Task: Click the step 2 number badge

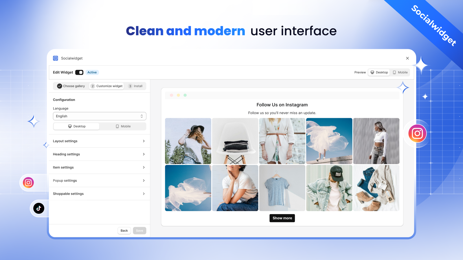Action: coord(93,86)
